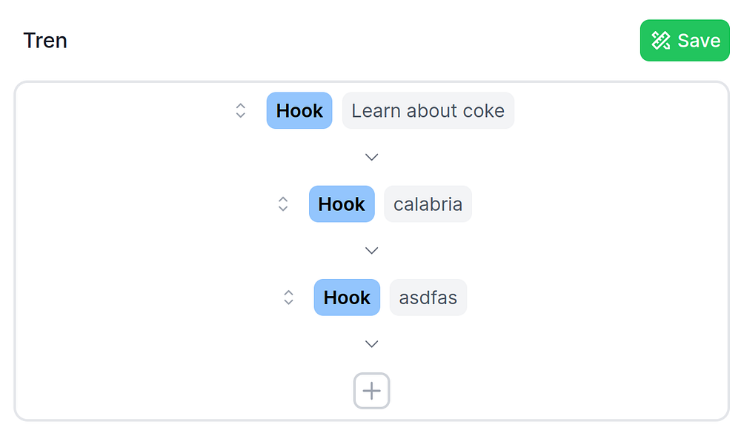Select the Hook badge for Learn about coke

point(299,111)
